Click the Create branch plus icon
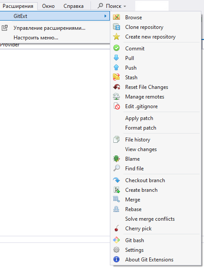The image size is (204, 268). coord(117,190)
